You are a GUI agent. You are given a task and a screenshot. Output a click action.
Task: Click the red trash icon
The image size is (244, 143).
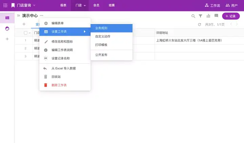point(46,85)
